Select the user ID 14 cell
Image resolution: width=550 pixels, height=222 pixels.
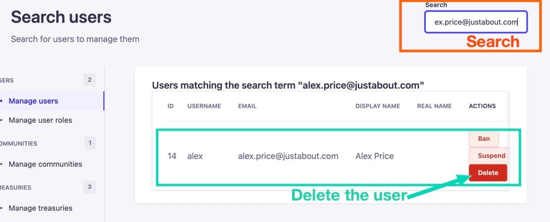(x=172, y=156)
